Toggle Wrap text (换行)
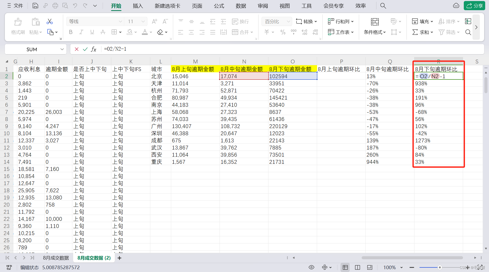Viewport: 489px width, 272px height. [x=240, y=21]
